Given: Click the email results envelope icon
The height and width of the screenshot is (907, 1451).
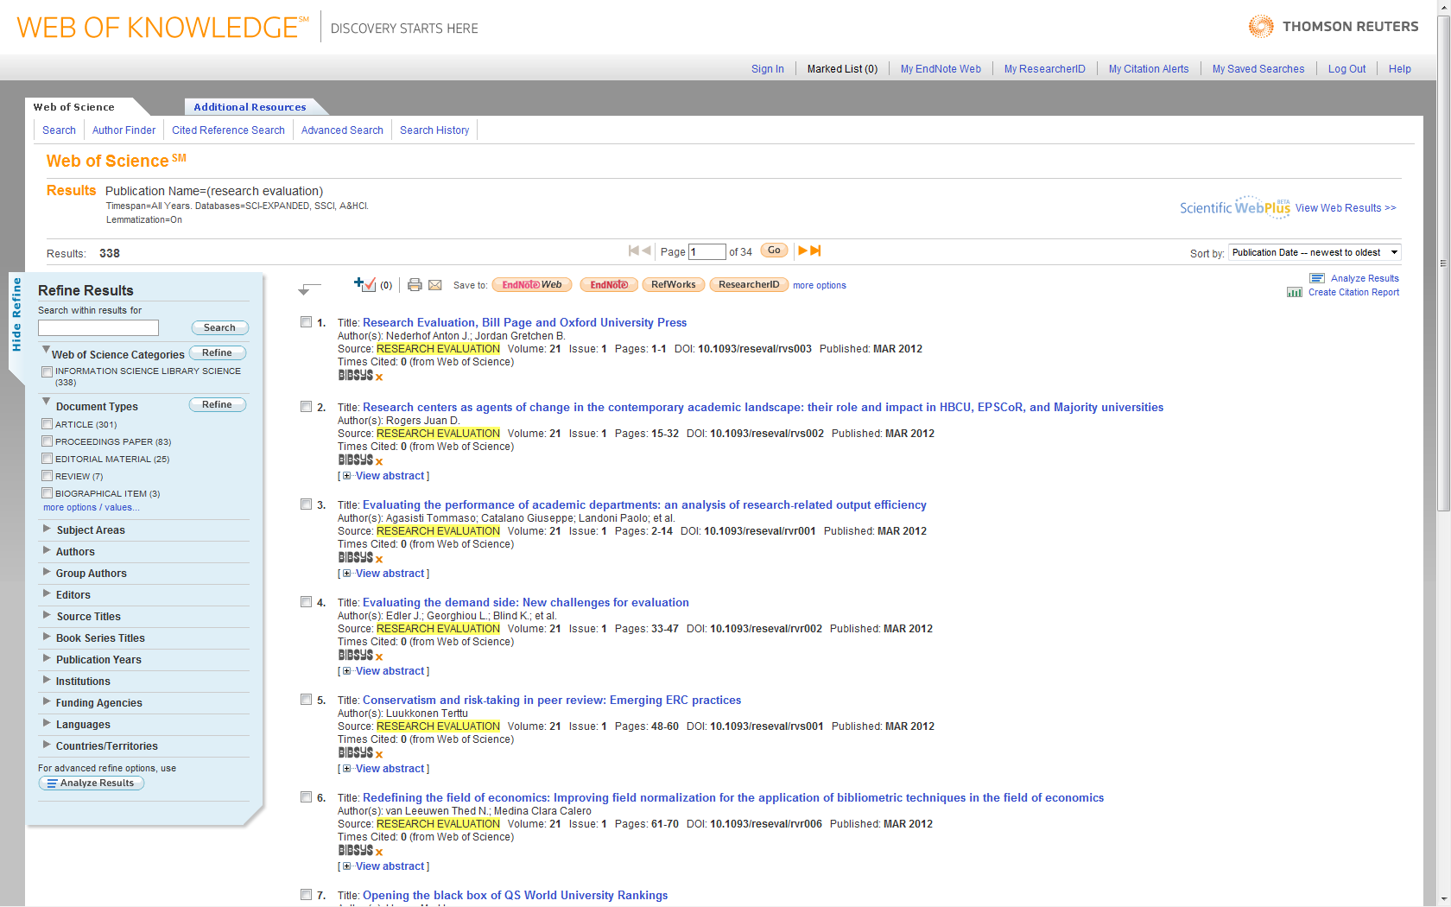Looking at the screenshot, I should (x=435, y=285).
